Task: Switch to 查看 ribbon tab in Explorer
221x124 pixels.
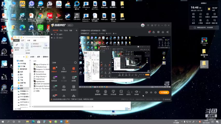Action: (35, 40)
